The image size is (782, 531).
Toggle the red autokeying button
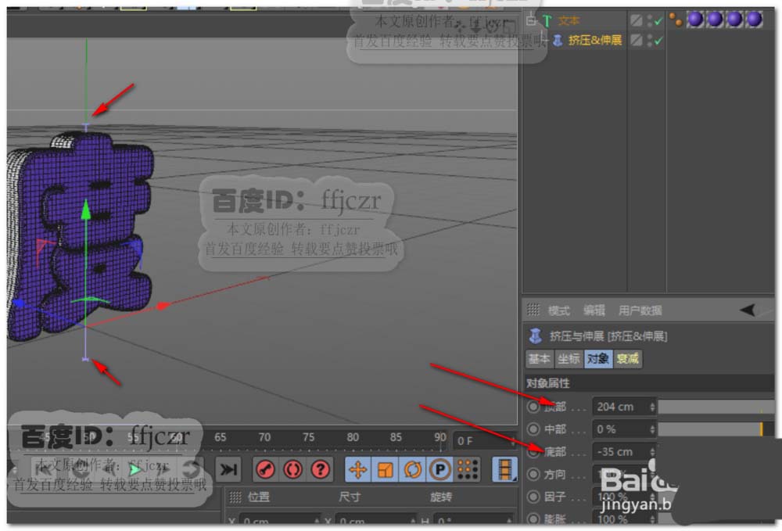tap(292, 470)
